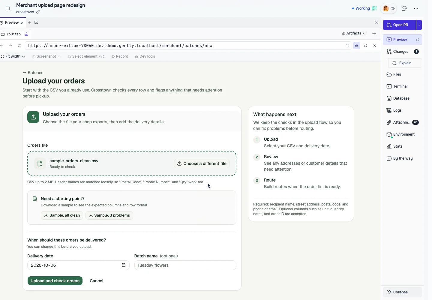
Task: Select Preview in the right sidebar
Action: coord(402,40)
